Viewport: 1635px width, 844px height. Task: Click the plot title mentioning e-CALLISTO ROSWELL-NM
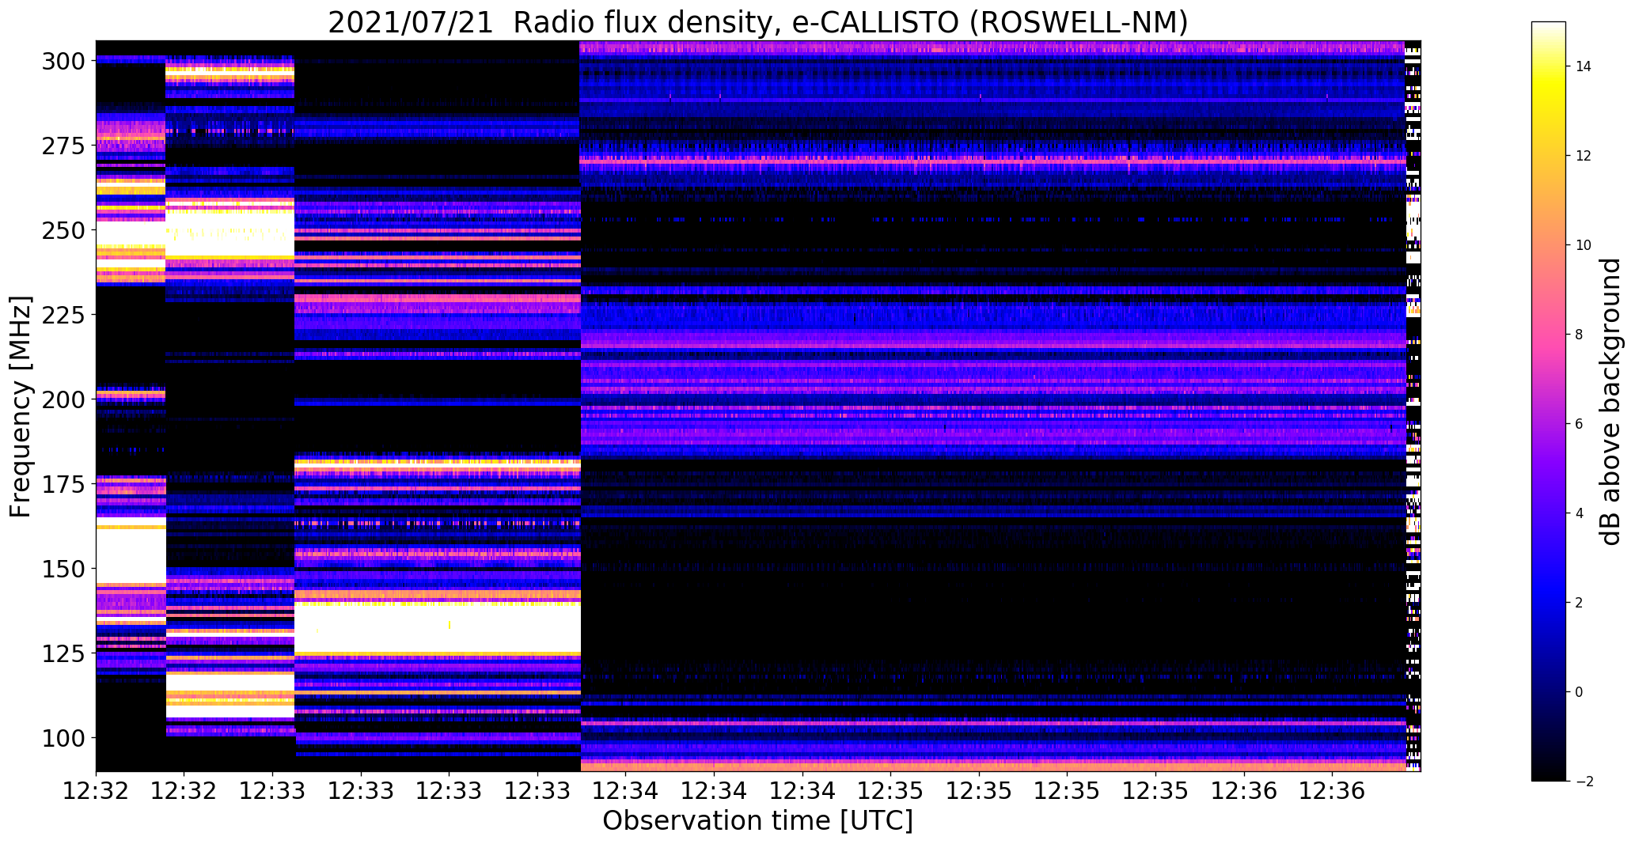click(x=757, y=22)
